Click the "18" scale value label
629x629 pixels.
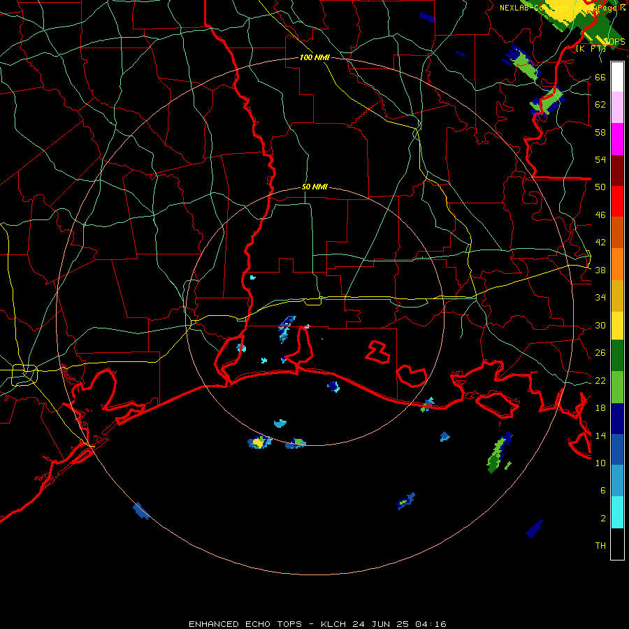600,408
